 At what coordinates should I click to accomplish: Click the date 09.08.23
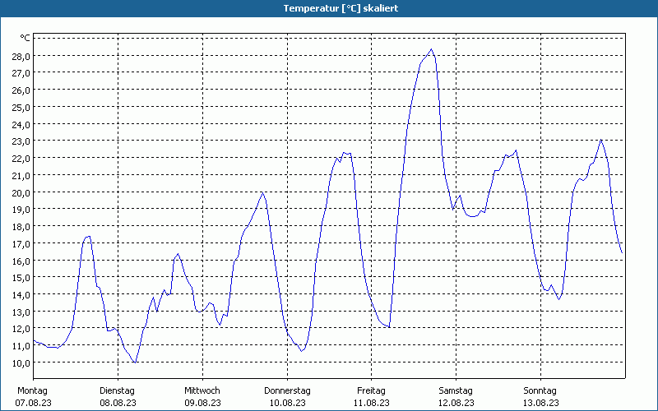[202, 403]
